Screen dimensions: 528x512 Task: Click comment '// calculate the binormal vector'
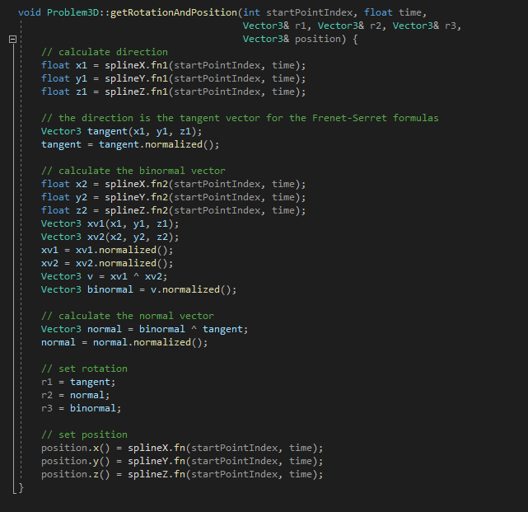click(133, 171)
